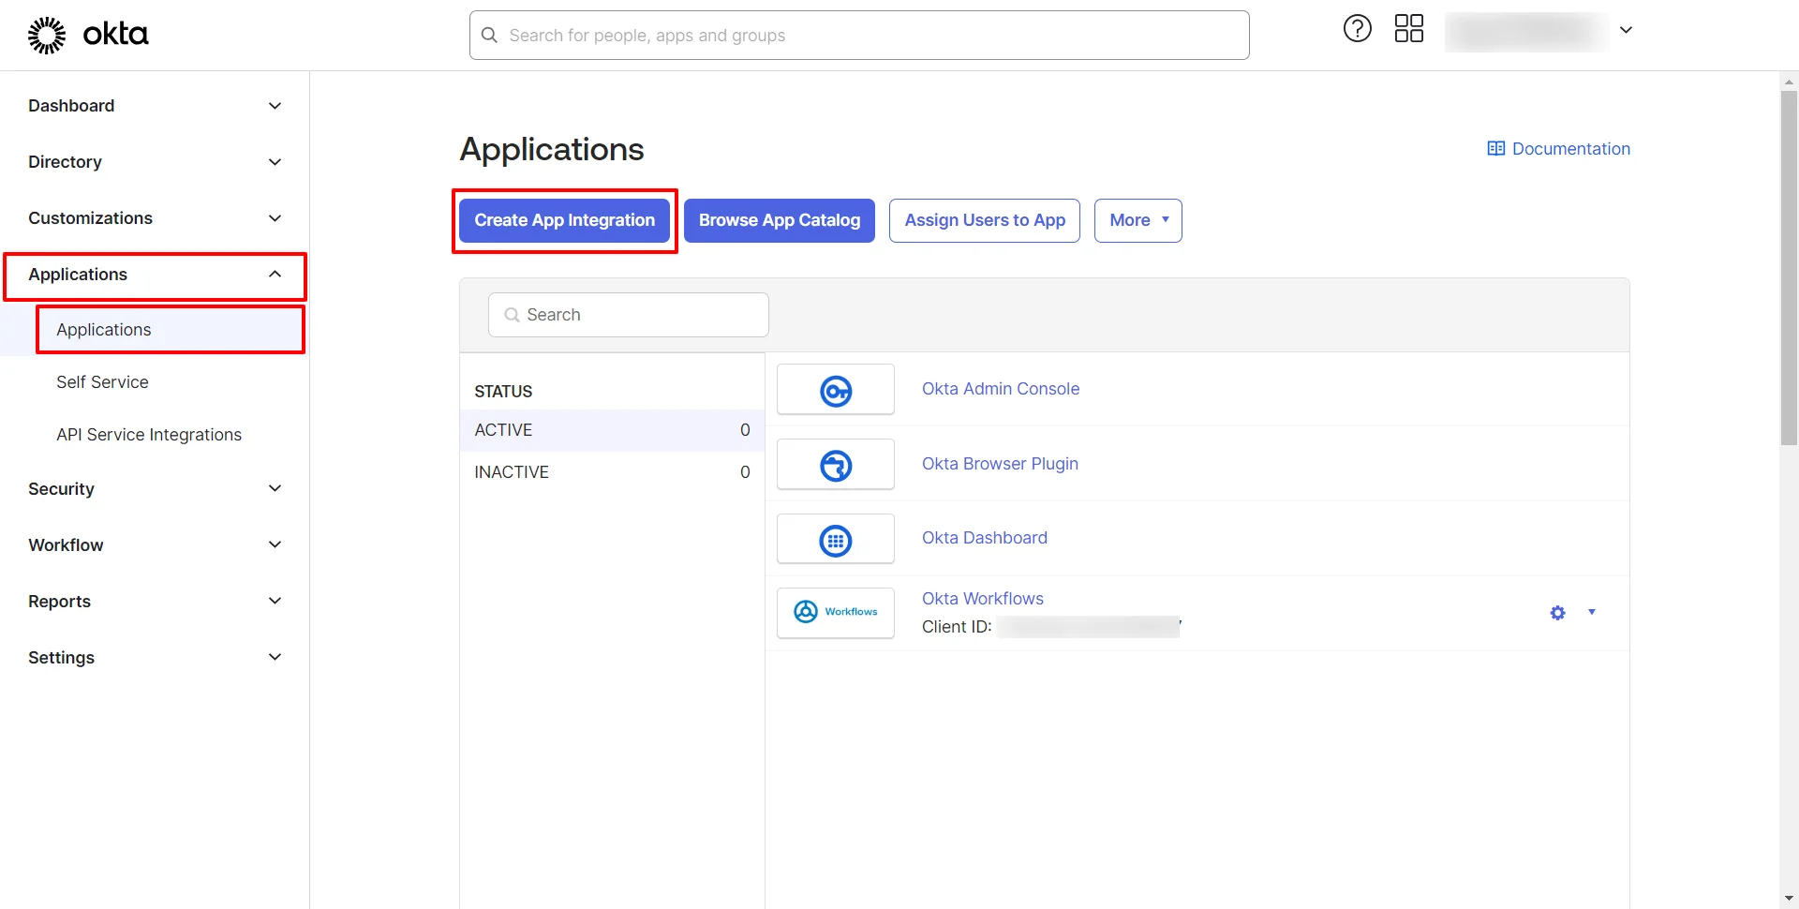Screen dimensions: 1799x909
Task: Click the Okta Dashboard app icon
Action: tap(835, 539)
